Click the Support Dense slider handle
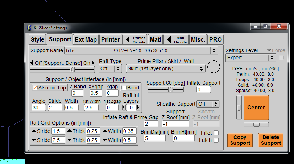 tap(72, 70)
